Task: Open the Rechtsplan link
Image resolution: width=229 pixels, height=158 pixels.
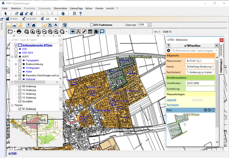Action: (x=173, y=105)
